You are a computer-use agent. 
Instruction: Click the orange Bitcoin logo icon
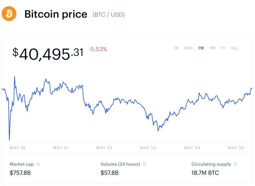[9, 14]
